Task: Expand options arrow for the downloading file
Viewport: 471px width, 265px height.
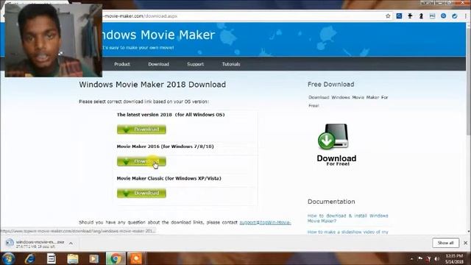Action: (x=71, y=243)
